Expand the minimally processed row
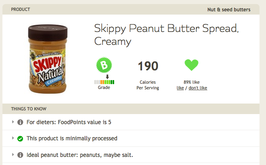Viewport: 266px width, 165px height. (x=13, y=138)
